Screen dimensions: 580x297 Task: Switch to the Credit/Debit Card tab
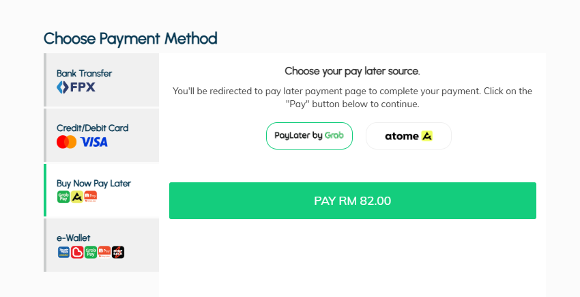click(102, 135)
